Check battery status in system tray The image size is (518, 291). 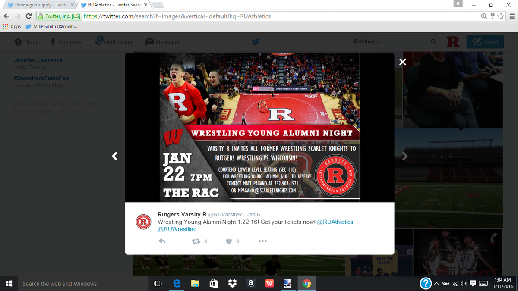(445, 283)
